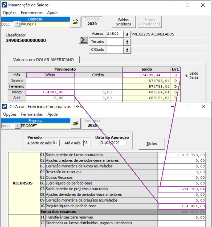Select Fevereiro Crédito empty cell

(x=98, y=86)
